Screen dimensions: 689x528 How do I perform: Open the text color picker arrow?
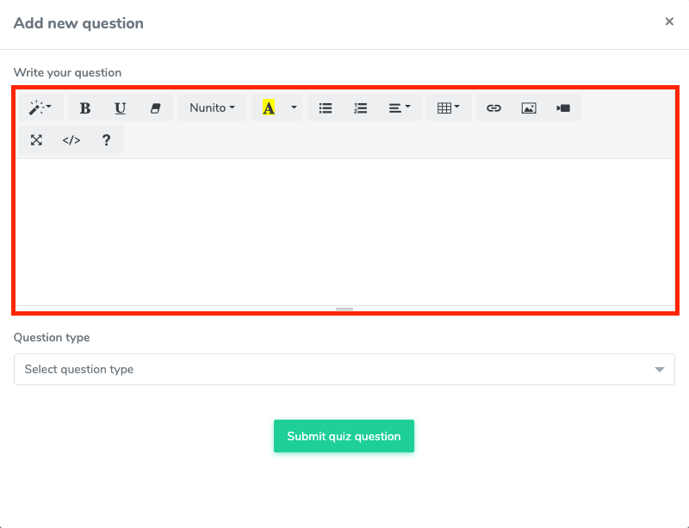click(293, 107)
